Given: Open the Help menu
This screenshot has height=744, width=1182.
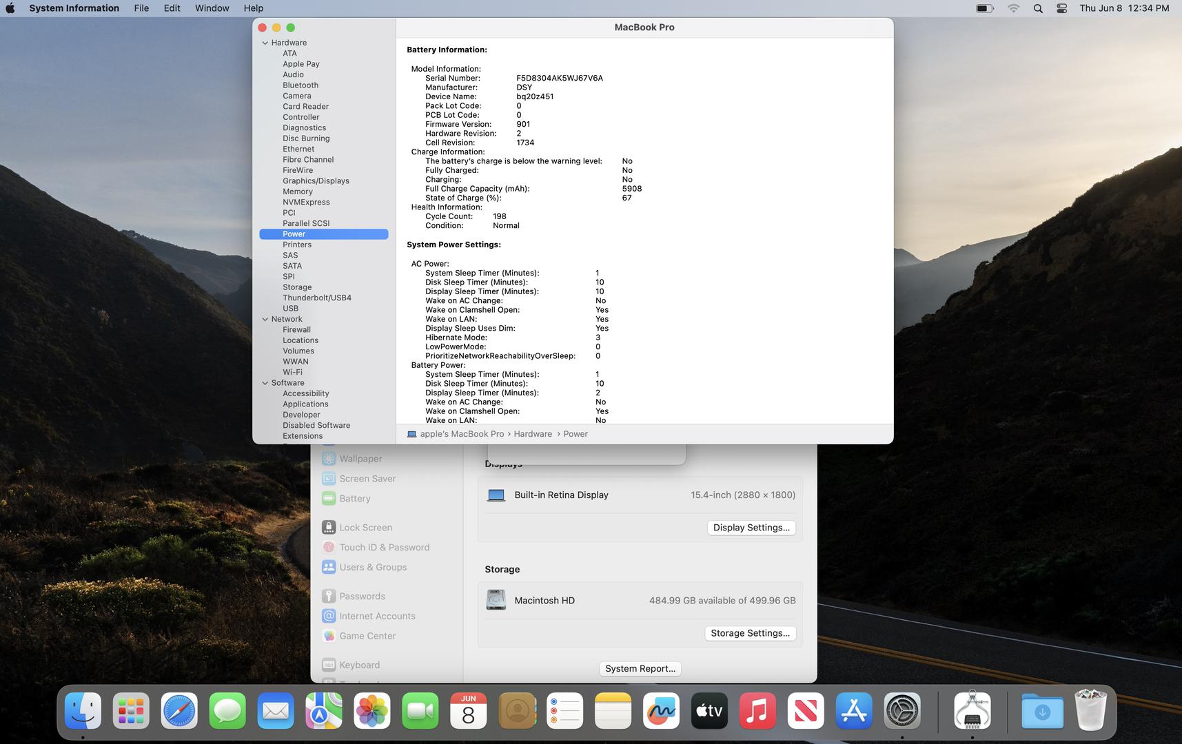Looking at the screenshot, I should (254, 8).
